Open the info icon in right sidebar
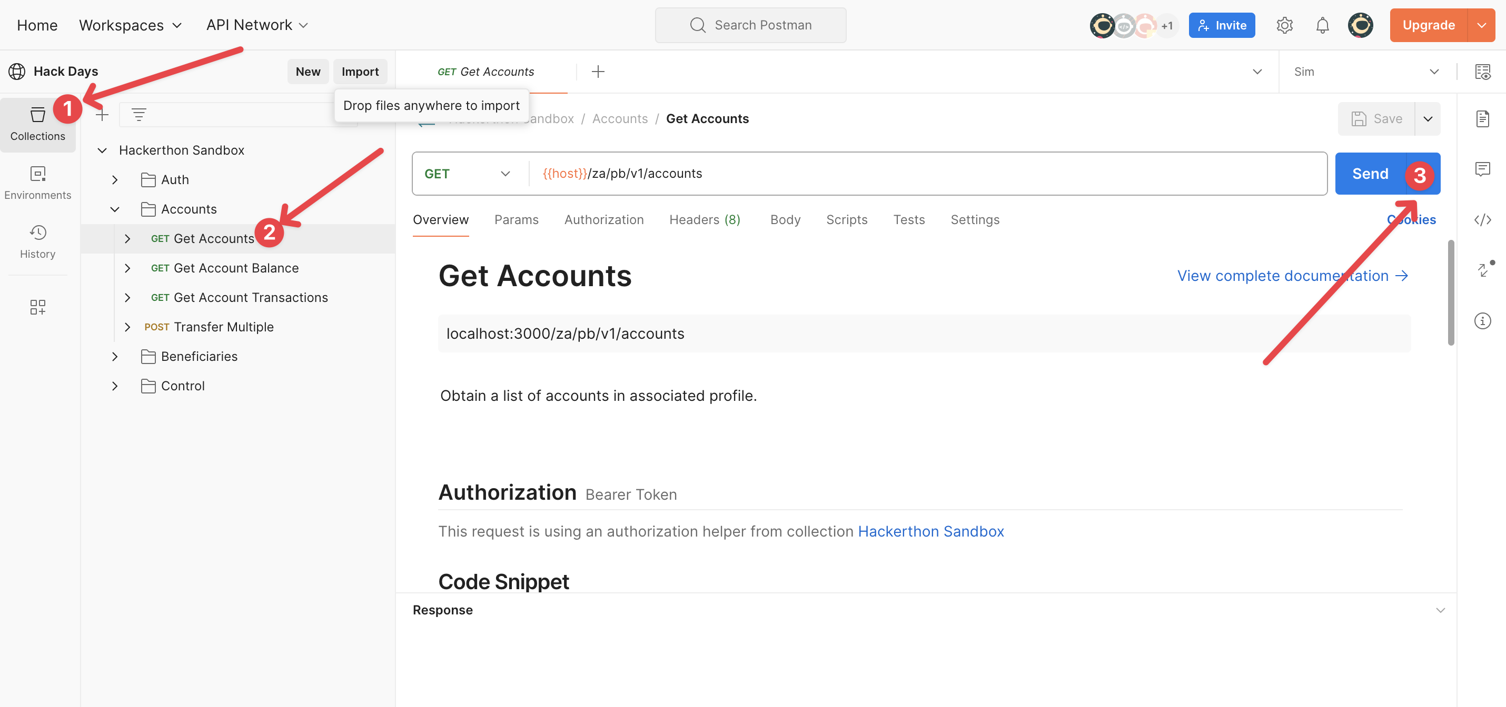Image resolution: width=1506 pixels, height=707 pixels. pyautogui.click(x=1482, y=320)
